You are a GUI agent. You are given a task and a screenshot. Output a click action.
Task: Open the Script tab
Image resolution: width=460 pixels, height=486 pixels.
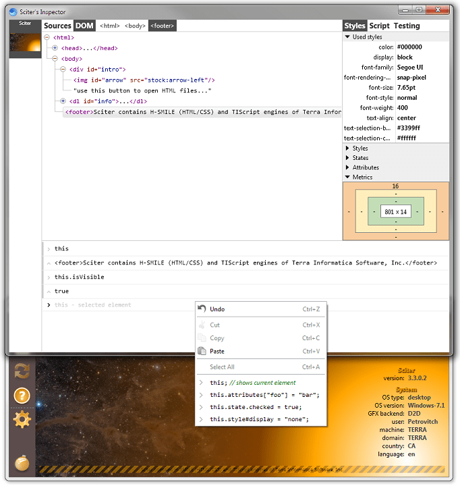point(379,26)
